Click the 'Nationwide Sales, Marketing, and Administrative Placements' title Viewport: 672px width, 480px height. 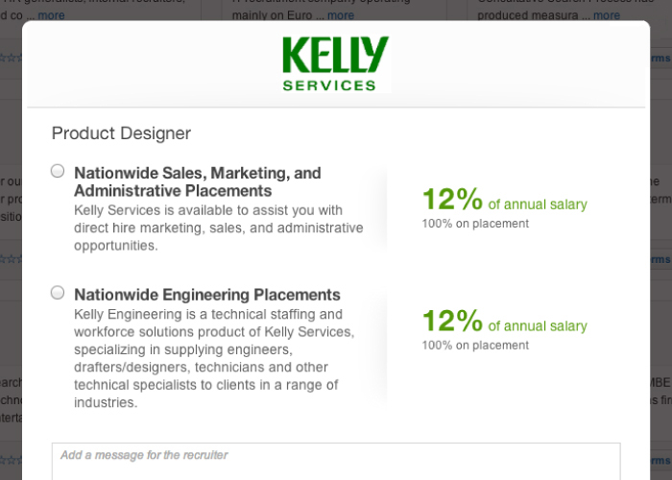[x=198, y=182]
